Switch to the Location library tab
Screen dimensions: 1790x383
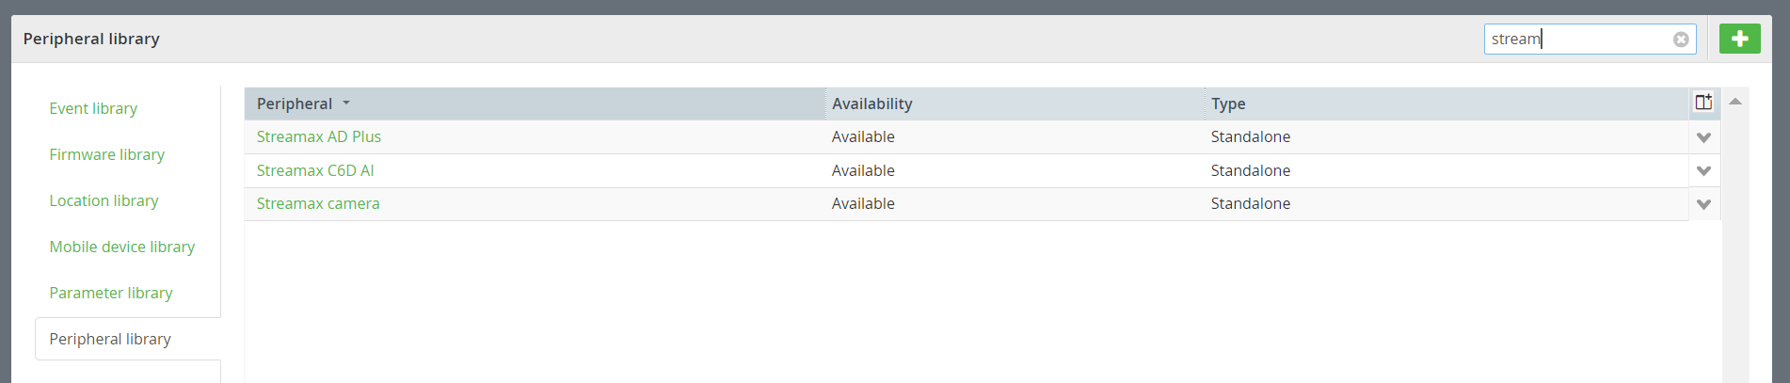[104, 200]
